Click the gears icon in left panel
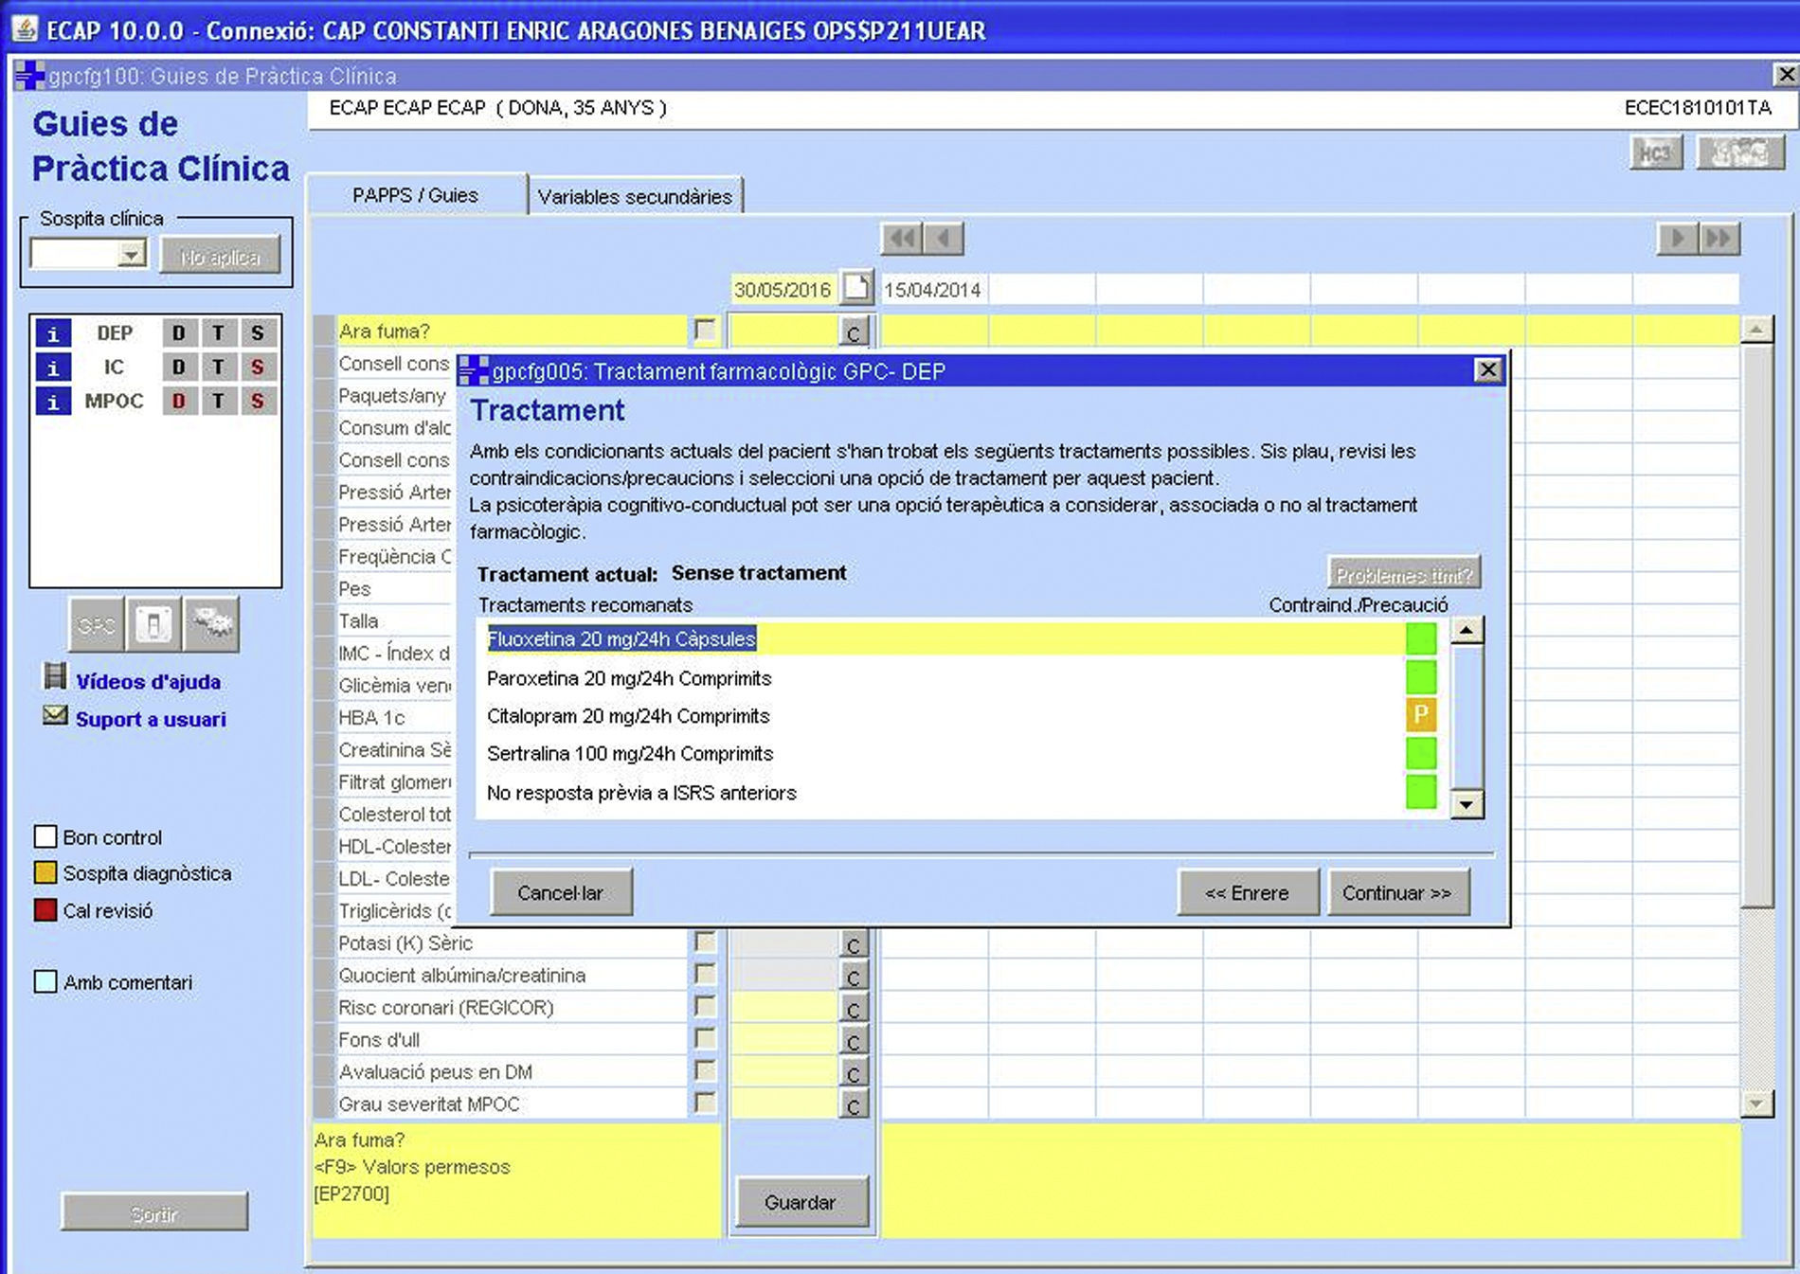Viewport: 1800px width, 1274px height. tap(212, 625)
